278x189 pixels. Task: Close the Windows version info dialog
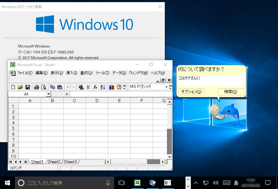[160, 7]
